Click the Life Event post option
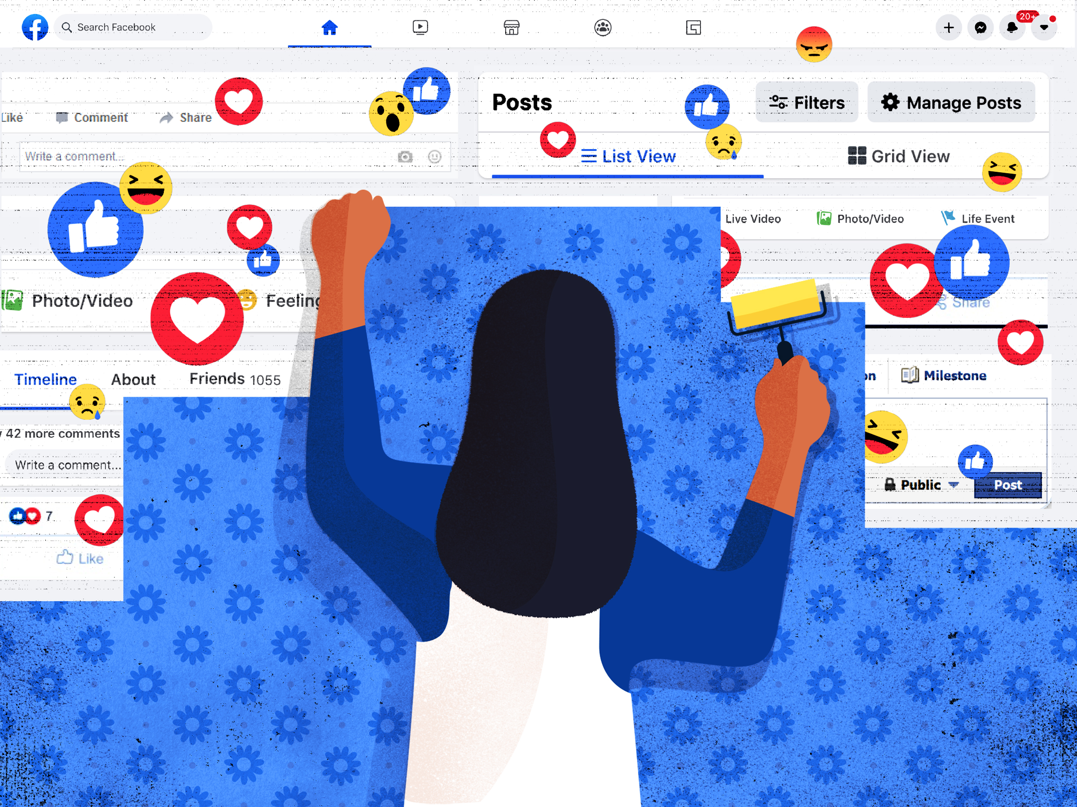 [980, 220]
